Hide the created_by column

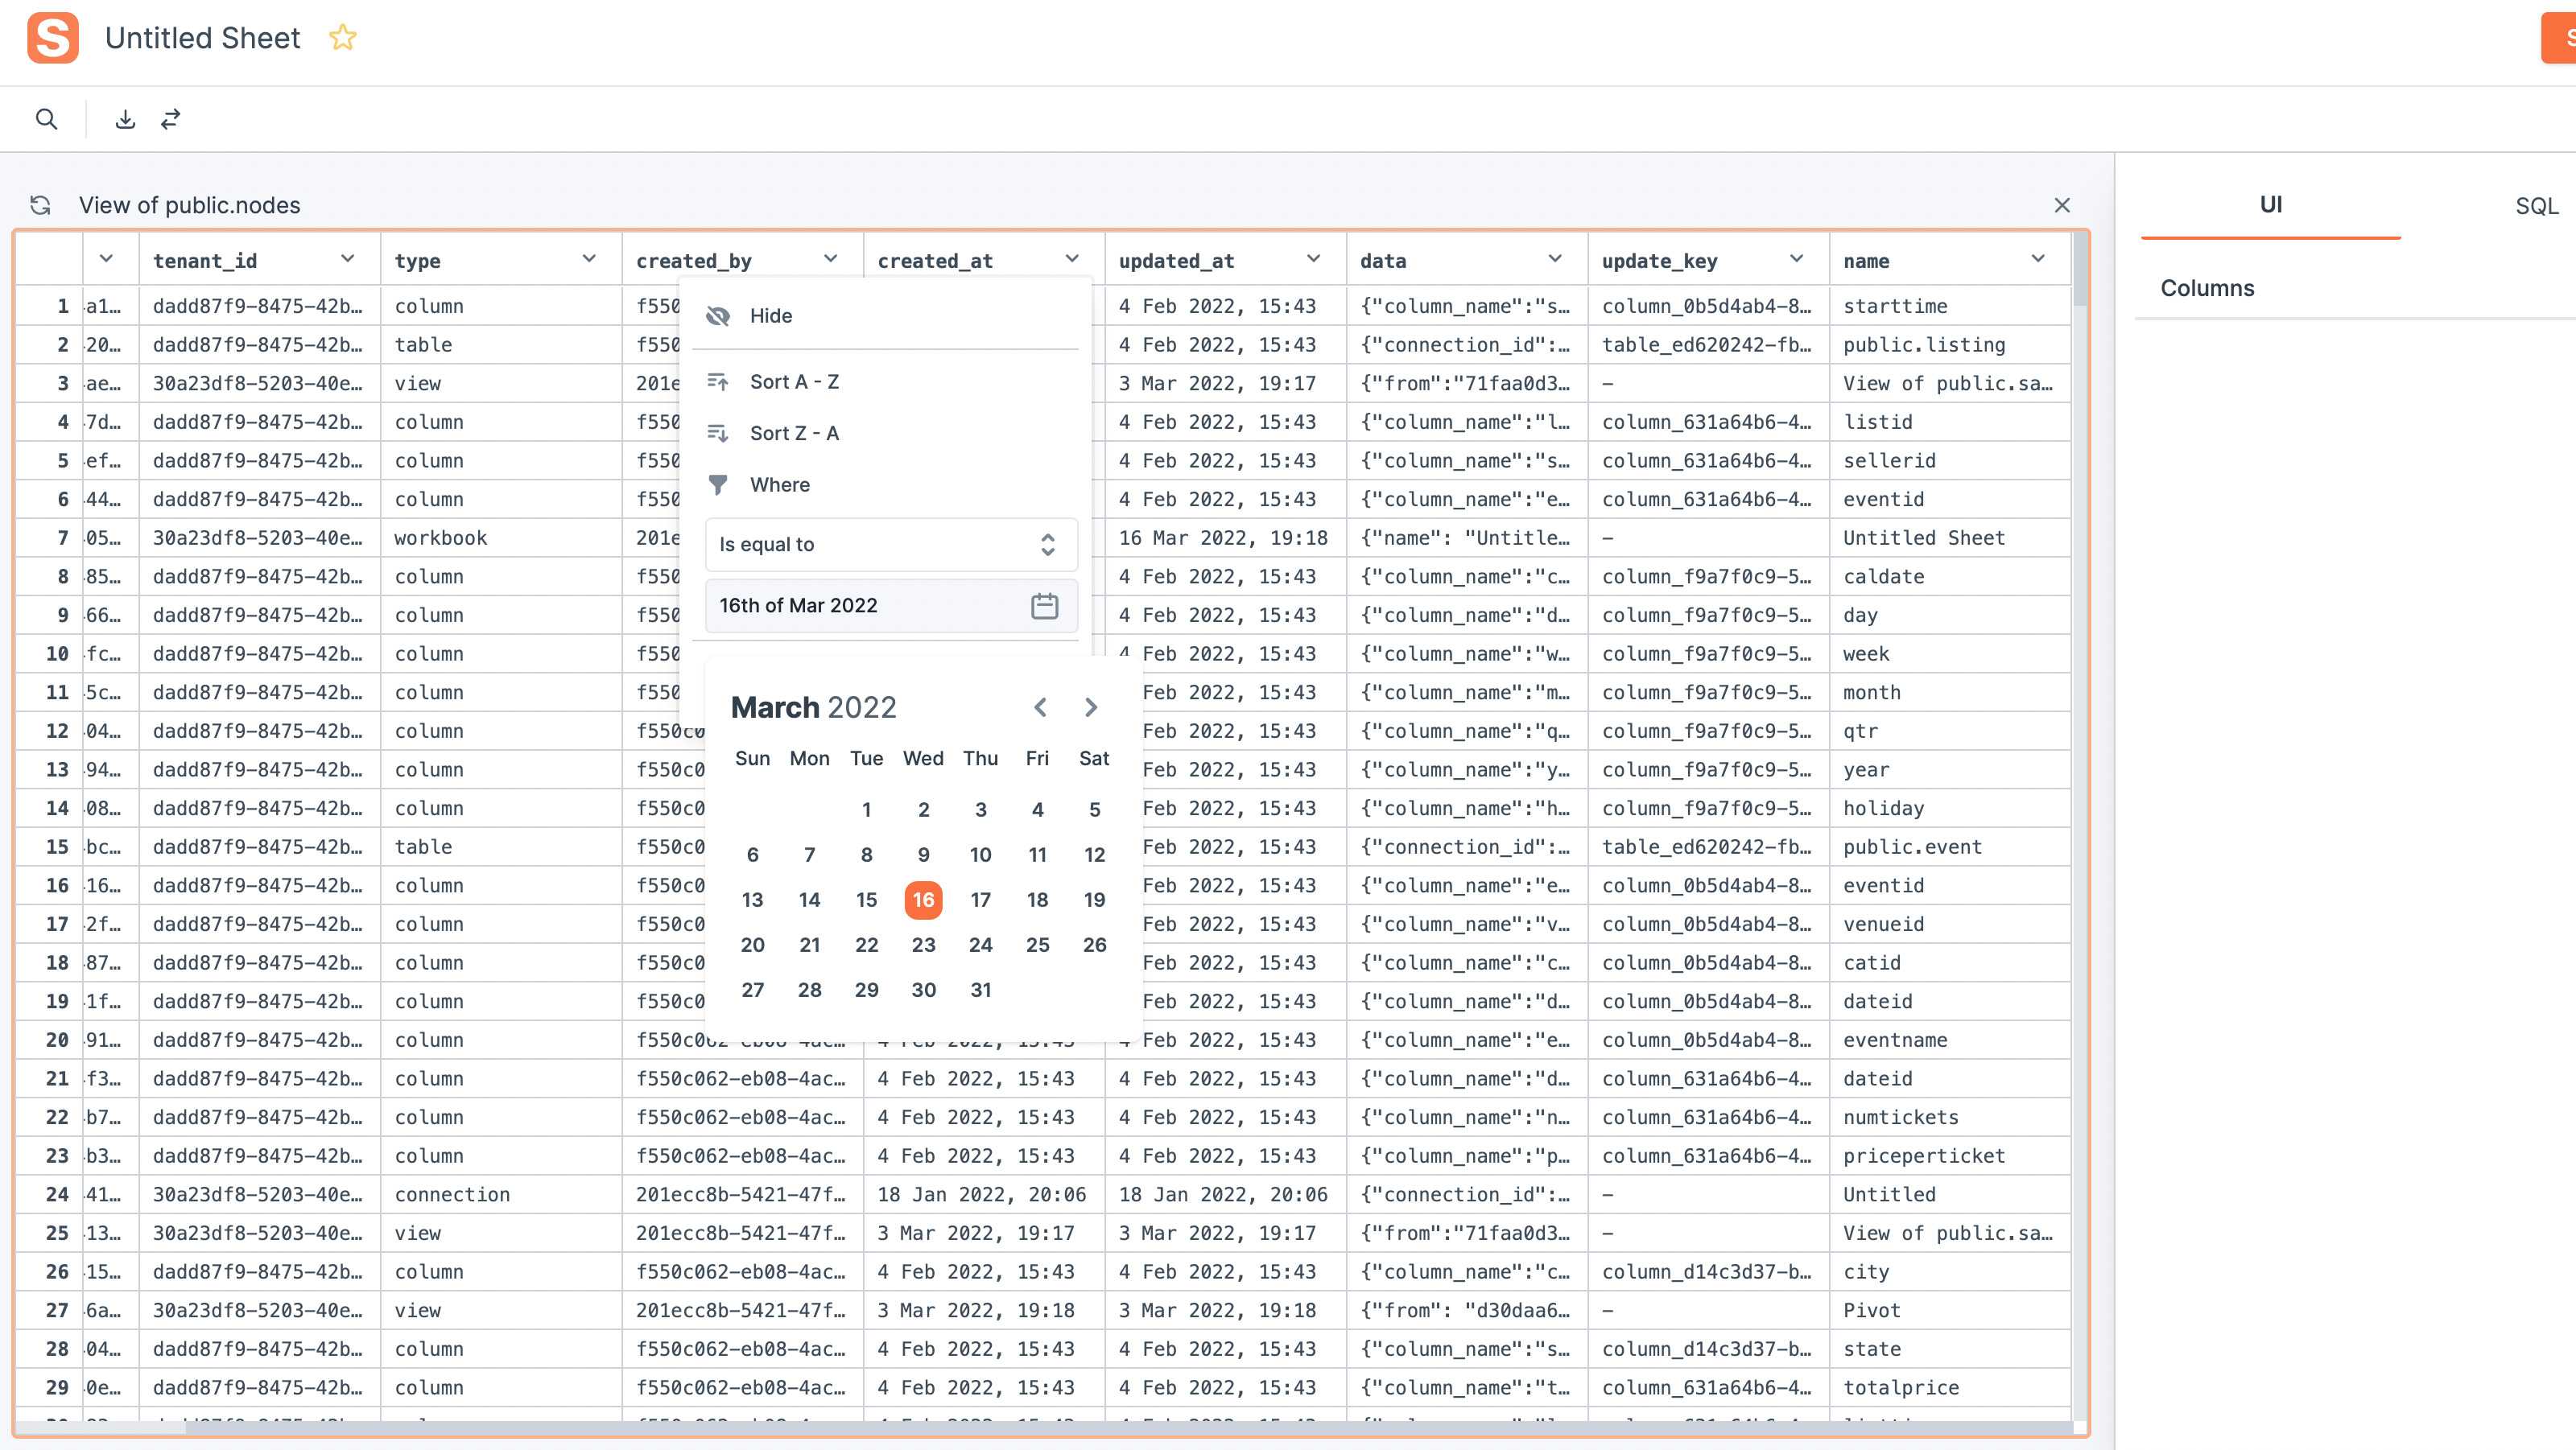pyautogui.click(x=770, y=315)
